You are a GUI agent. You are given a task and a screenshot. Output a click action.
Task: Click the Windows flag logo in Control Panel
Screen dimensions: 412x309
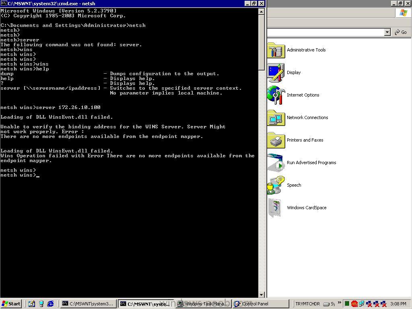[403, 12]
